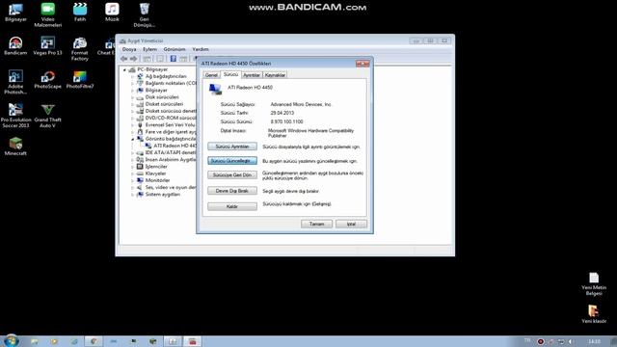Click the Sürücü Güncelleştir button
Viewport: 617px width, 347px height.
(x=232, y=161)
